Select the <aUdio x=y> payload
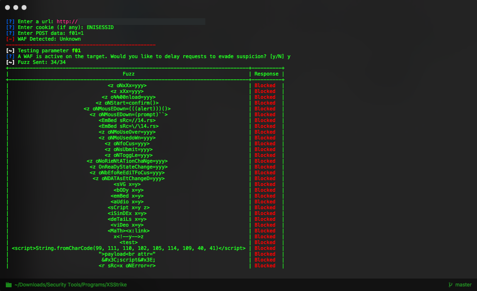 tap(127, 201)
